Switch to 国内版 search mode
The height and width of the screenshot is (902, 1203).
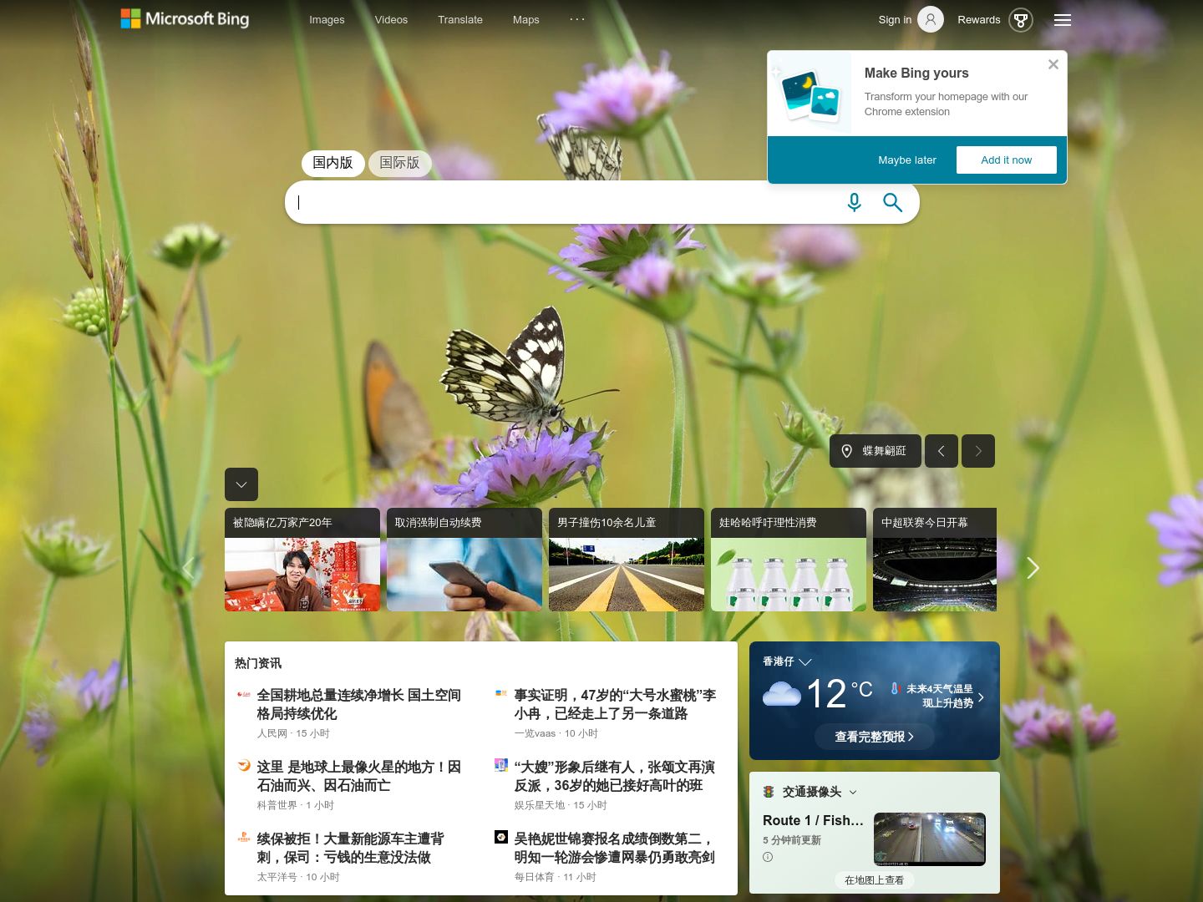(x=332, y=163)
